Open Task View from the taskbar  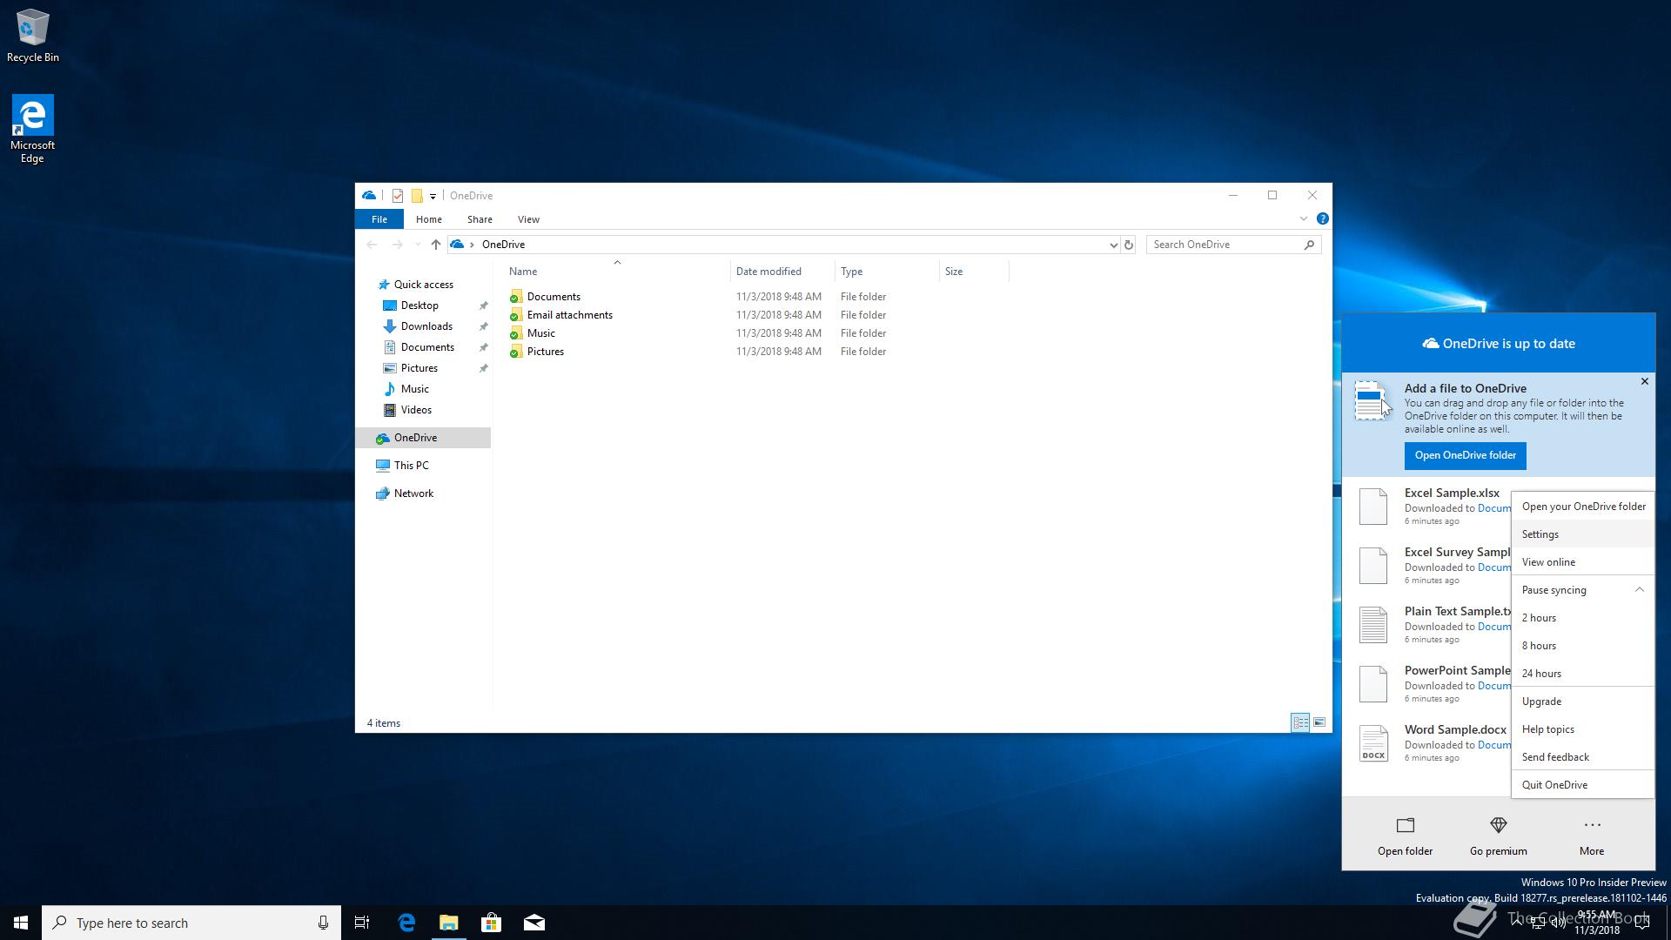click(362, 923)
